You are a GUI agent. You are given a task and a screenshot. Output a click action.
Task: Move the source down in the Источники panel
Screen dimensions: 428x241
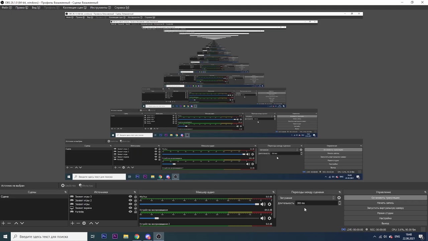coord(97,223)
